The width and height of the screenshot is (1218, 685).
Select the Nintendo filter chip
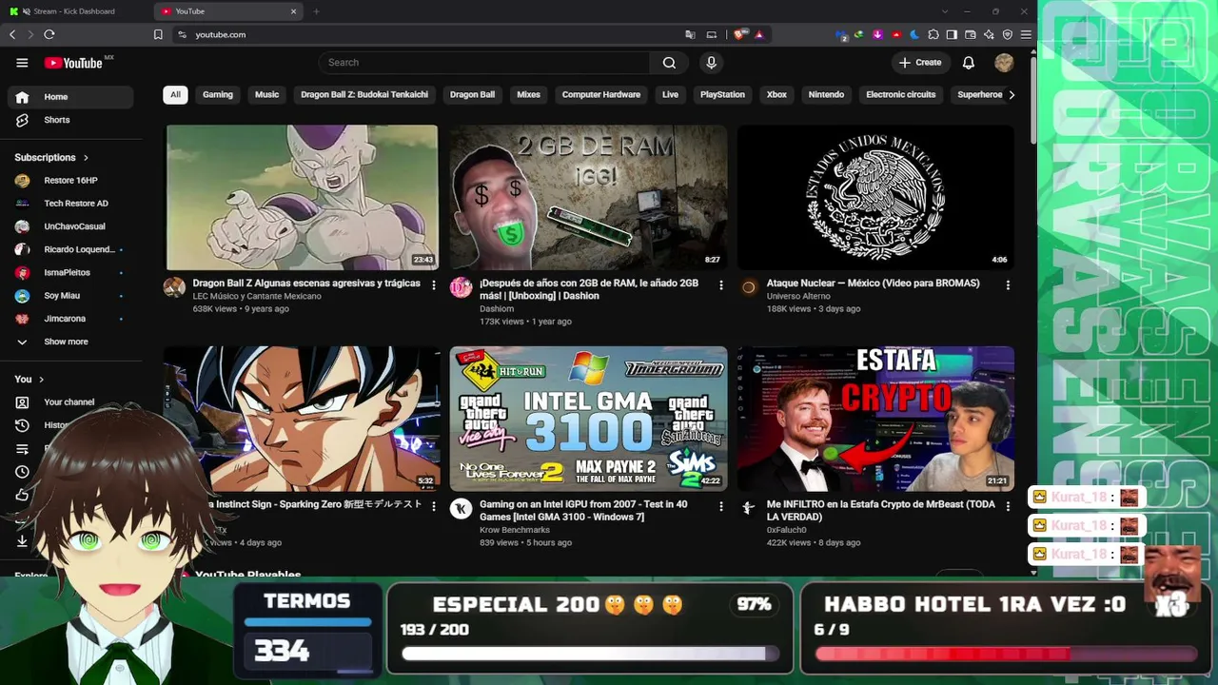tap(826, 95)
